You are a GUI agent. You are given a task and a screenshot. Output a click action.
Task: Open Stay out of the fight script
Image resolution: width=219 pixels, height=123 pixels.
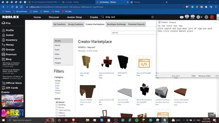point(144,64)
